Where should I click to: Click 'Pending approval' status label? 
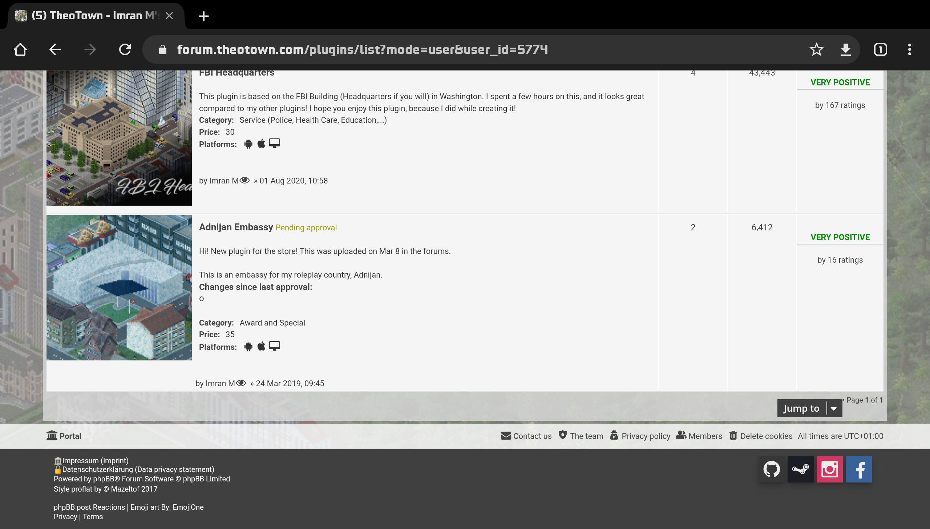point(306,227)
